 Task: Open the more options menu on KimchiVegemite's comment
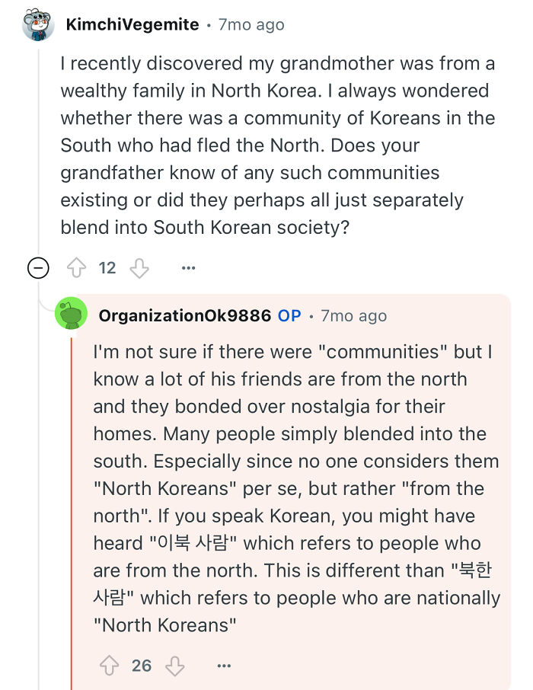188,267
